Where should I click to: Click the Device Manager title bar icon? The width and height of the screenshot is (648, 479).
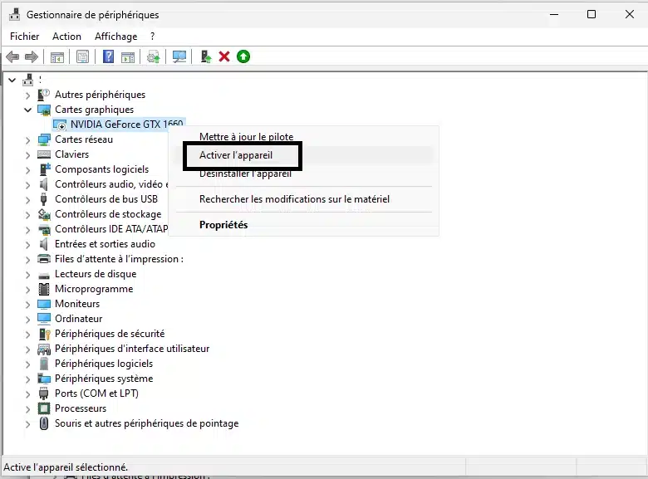tap(14, 14)
